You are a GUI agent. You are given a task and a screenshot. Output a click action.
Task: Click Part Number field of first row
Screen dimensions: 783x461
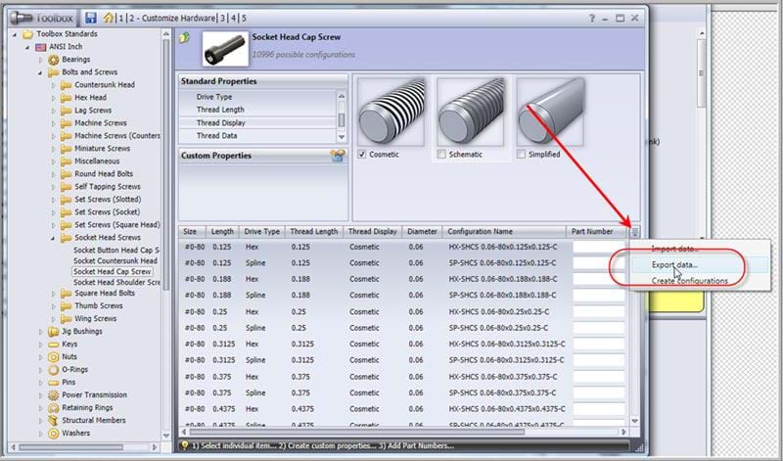coord(598,248)
